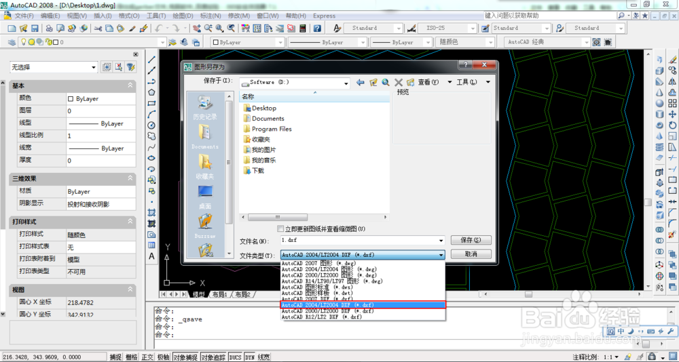Viewport: 679px width, 362px height.
Task: Click the 保存(S) button
Action: coord(471,240)
